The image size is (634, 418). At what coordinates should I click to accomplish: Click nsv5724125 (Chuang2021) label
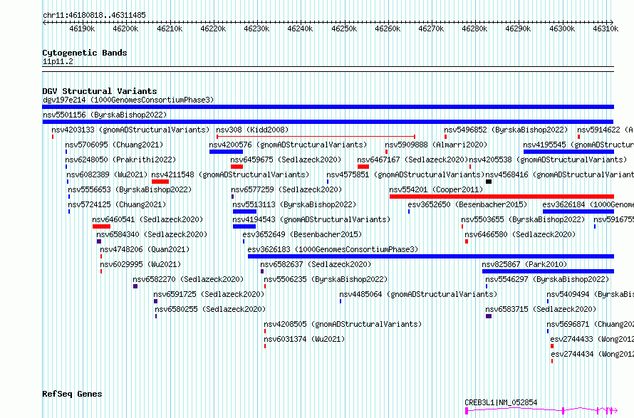click(117, 204)
